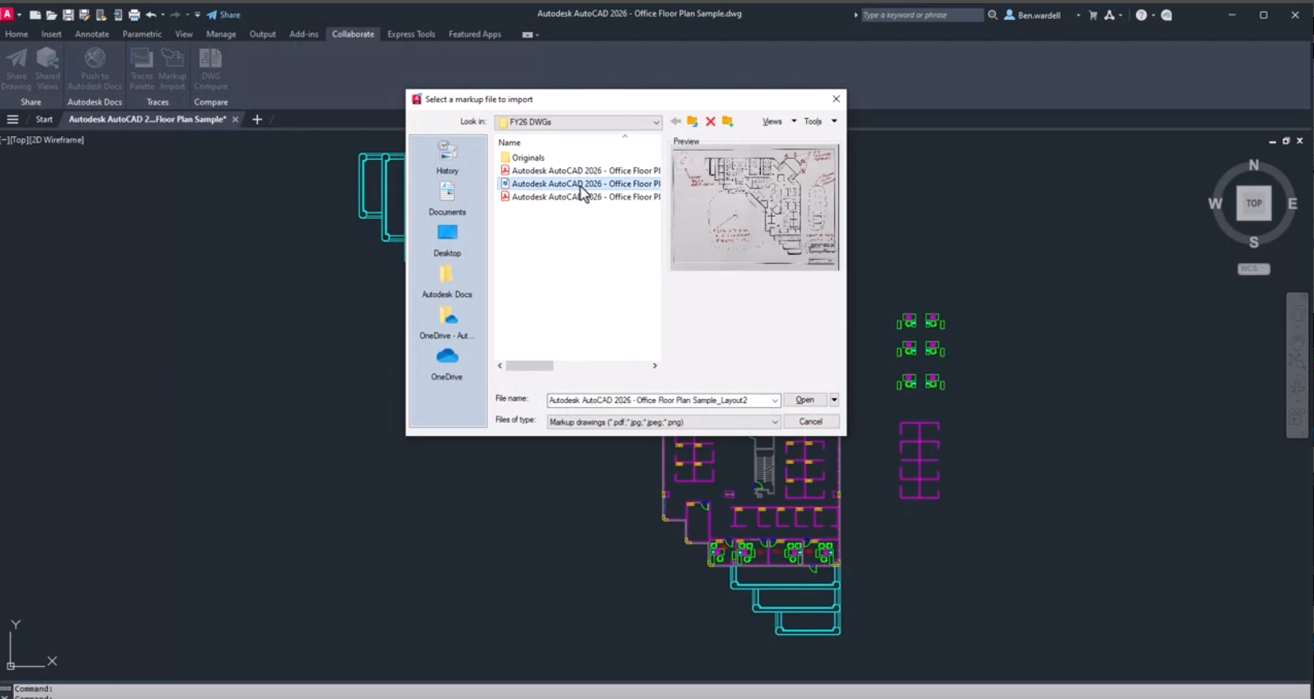Click the markup preview thumbnail image
Viewport: 1314px width, 699px height.
[x=754, y=208]
